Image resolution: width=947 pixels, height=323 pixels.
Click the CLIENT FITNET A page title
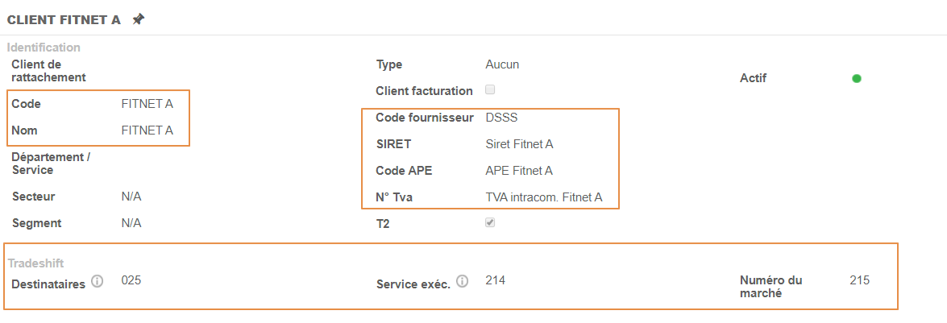[64, 20]
